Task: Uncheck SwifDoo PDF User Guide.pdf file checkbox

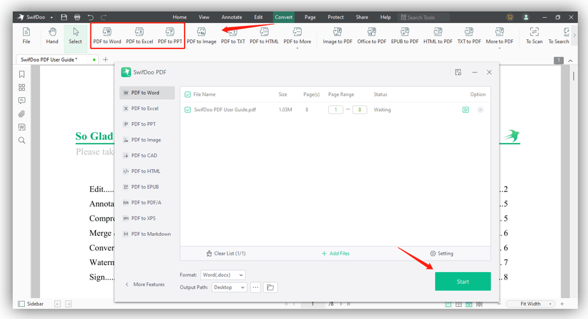Action: tap(188, 110)
